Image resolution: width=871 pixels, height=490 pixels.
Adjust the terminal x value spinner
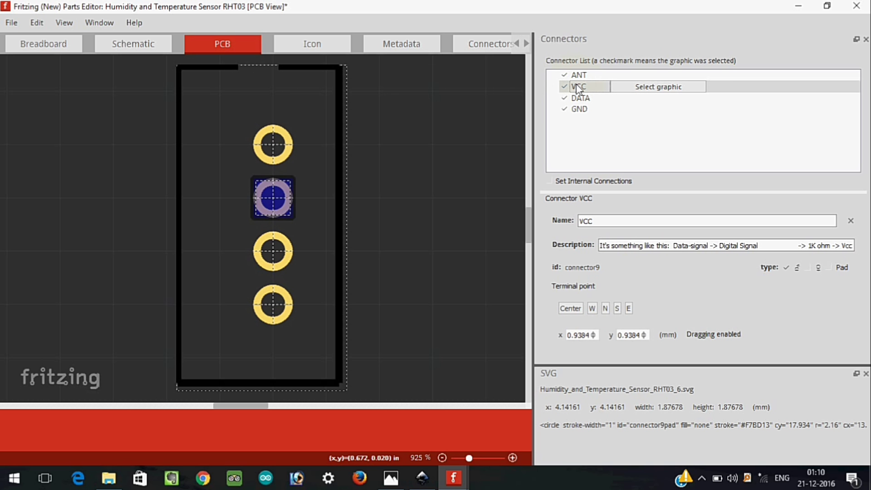[x=593, y=335]
